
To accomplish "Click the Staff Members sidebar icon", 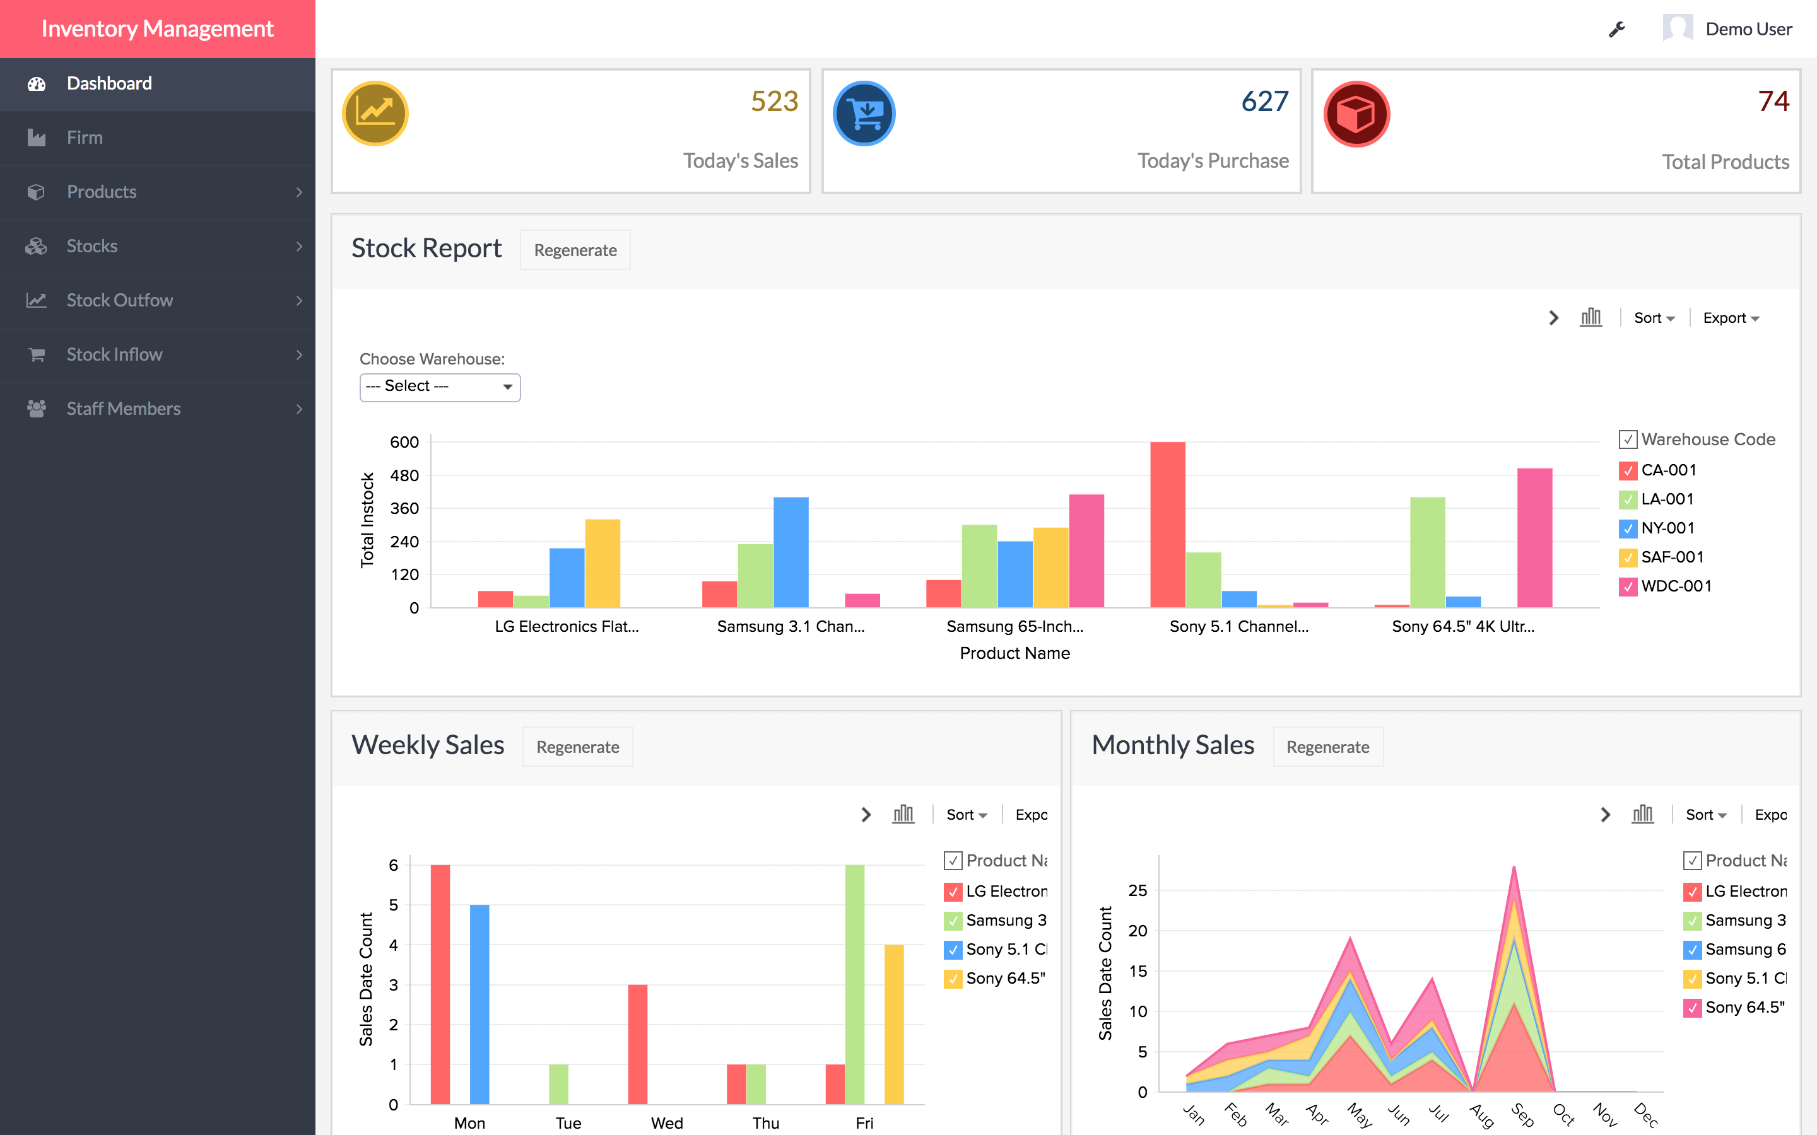I will [x=35, y=408].
